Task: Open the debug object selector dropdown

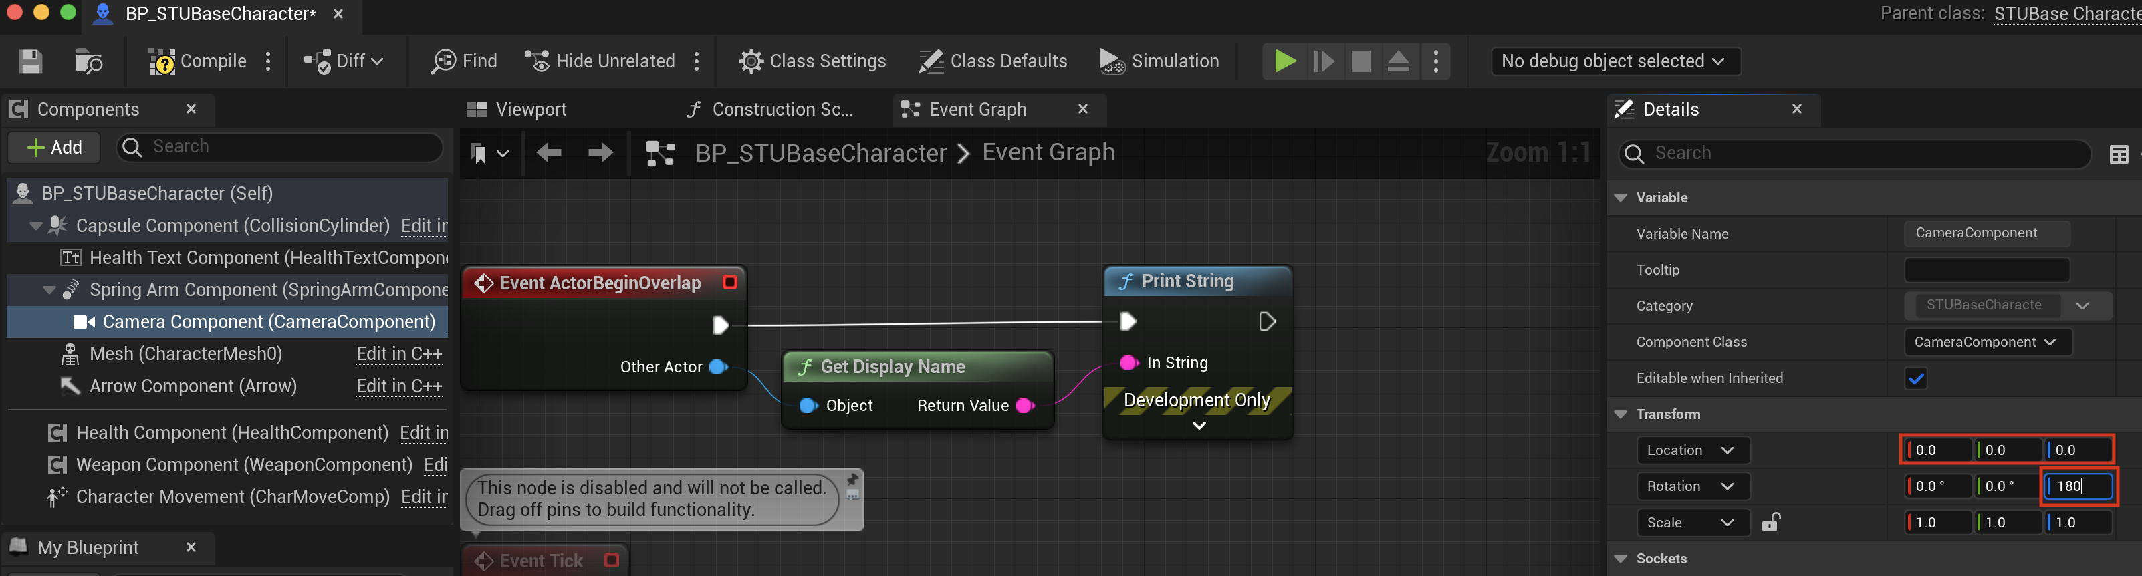Action: click(1615, 61)
